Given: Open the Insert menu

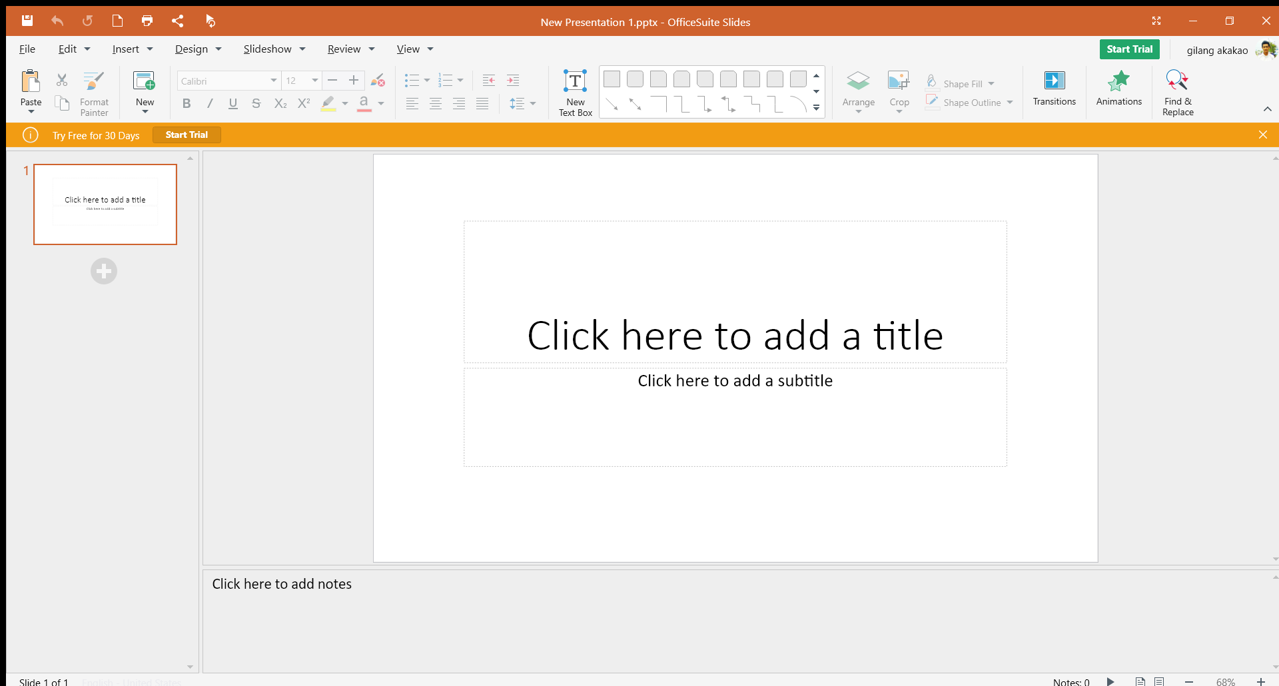Looking at the screenshot, I should 133,49.
